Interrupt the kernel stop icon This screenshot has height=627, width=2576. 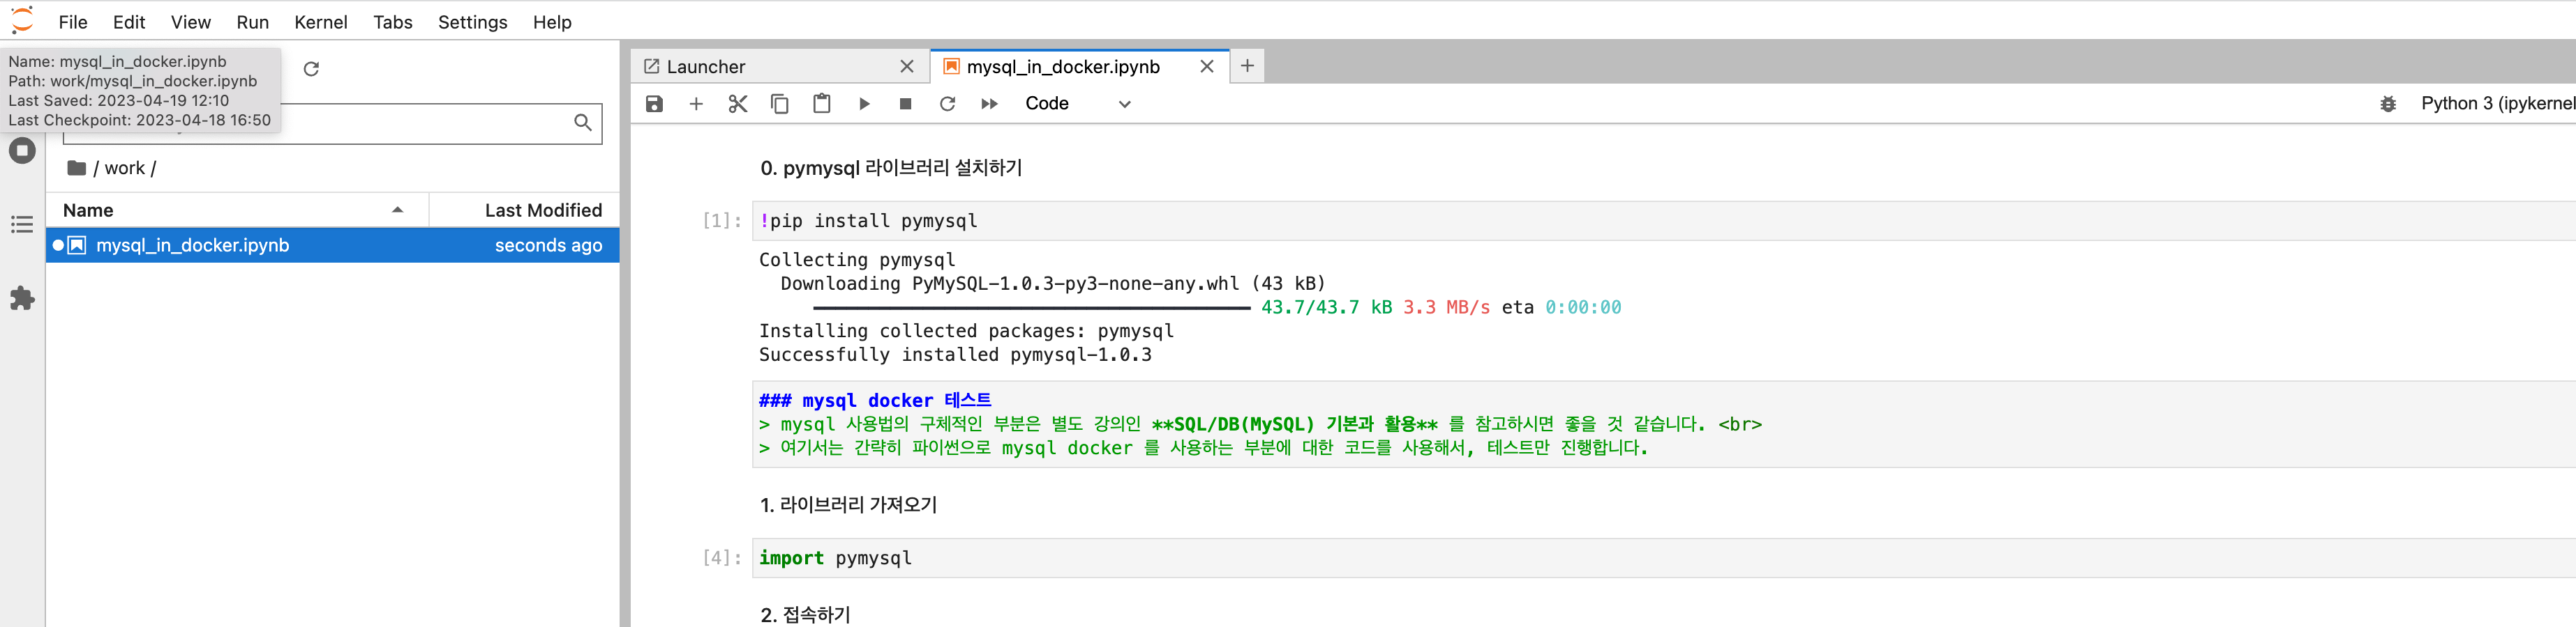[905, 104]
